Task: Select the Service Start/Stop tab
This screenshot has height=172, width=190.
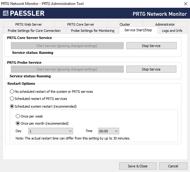Action: [138, 30]
